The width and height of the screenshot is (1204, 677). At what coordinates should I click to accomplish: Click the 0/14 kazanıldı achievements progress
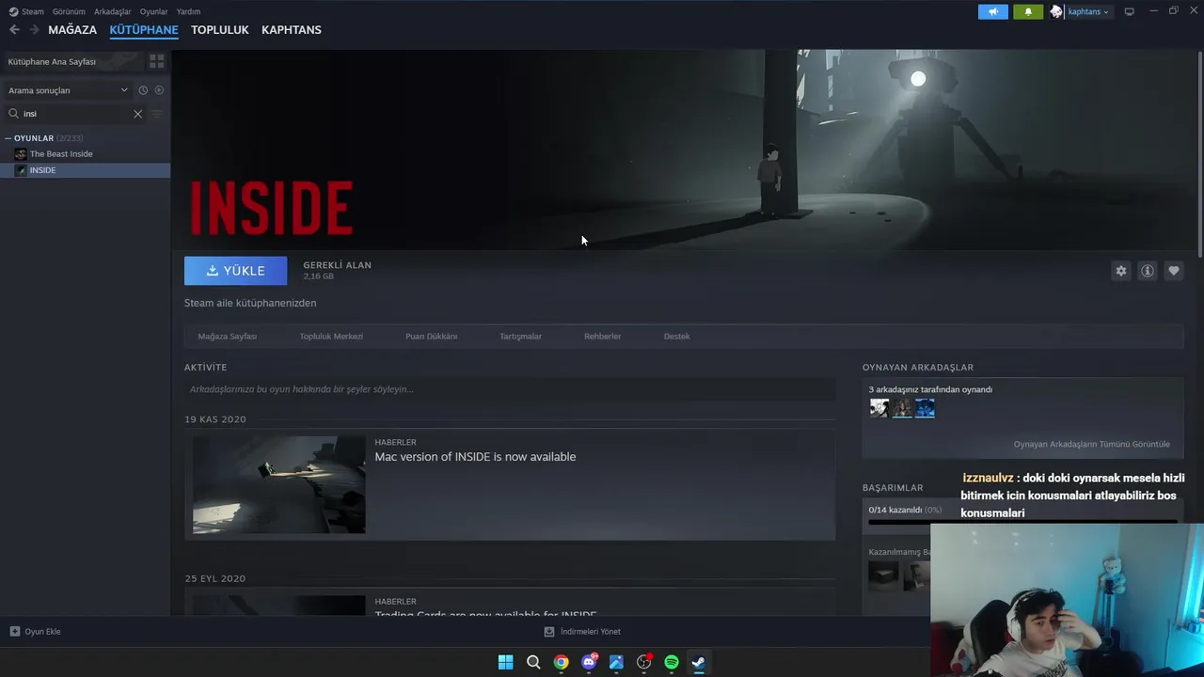point(905,510)
